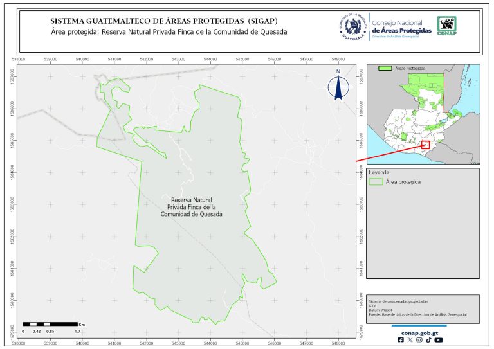
Task: Click the Gobierno de Guatemala seal
Action: click(352, 26)
